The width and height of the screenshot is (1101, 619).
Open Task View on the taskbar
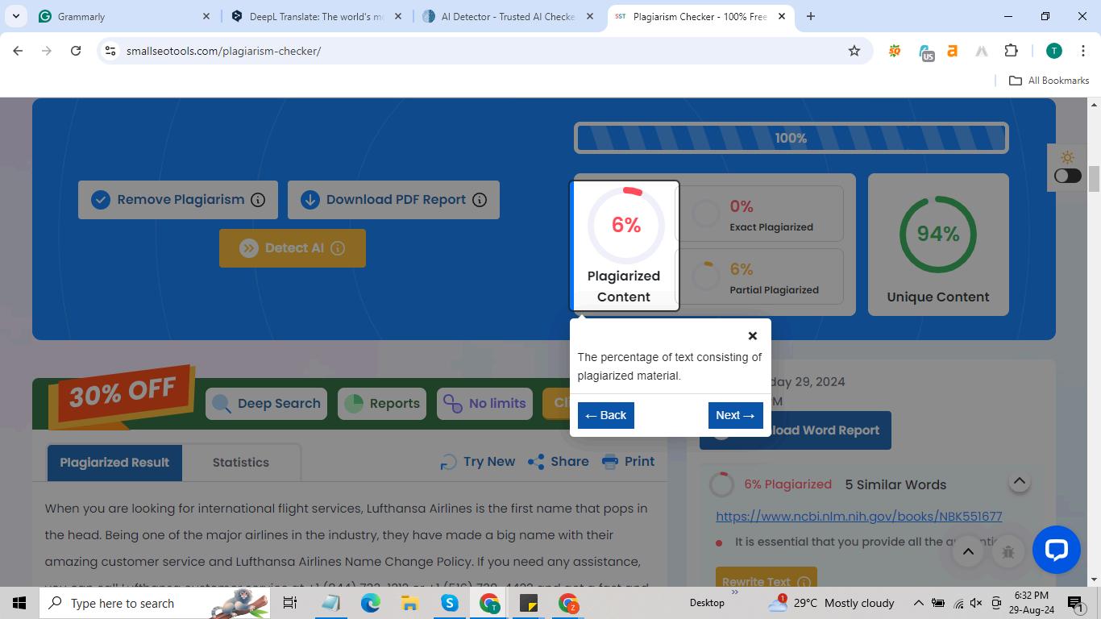point(290,603)
